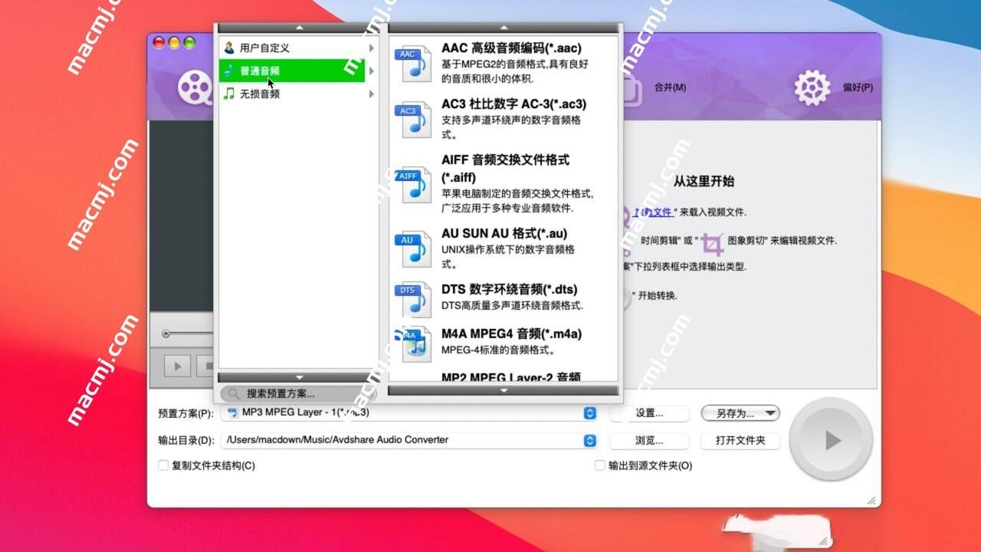Click the user-defined category person icon

pyautogui.click(x=228, y=48)
